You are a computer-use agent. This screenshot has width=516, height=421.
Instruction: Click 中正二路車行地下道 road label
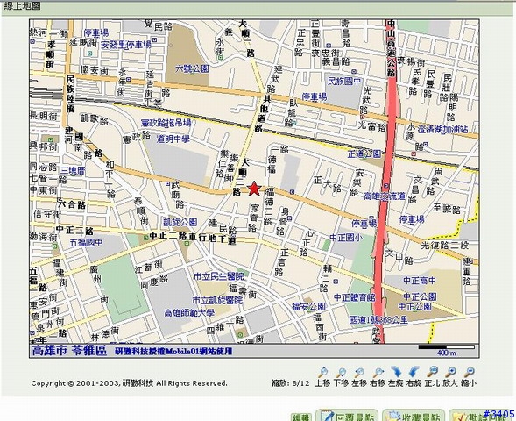click(193, 237)
